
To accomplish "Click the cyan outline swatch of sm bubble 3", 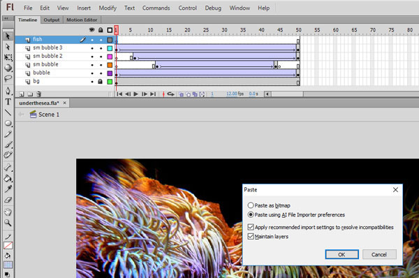I will pos(110,48).
